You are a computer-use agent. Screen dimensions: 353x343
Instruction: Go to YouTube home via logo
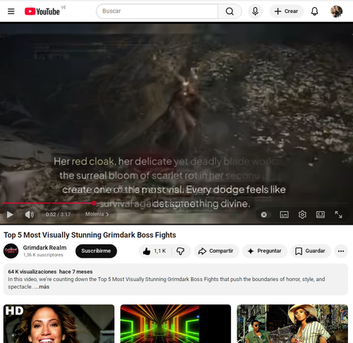pos(42,11)
